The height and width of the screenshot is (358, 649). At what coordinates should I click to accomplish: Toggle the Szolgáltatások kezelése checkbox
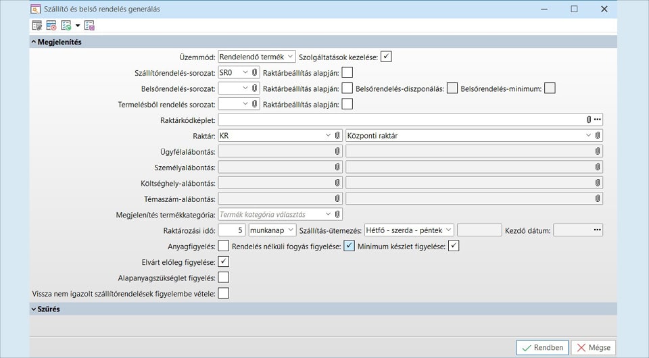(x=386, y=57)
